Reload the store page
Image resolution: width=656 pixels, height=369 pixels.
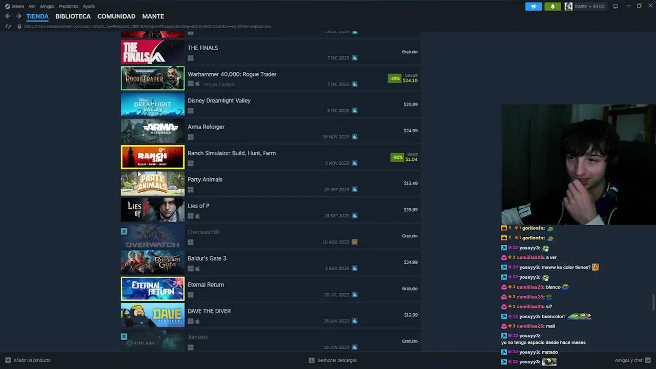[x=8, y=26]
